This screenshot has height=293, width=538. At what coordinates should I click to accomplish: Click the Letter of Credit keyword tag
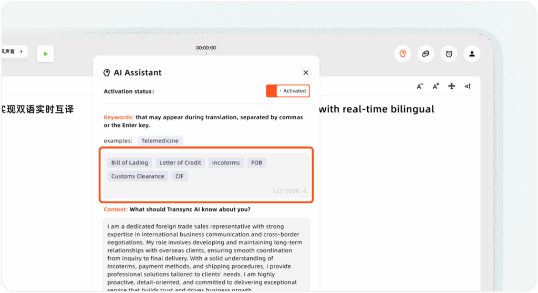(180, 163)
